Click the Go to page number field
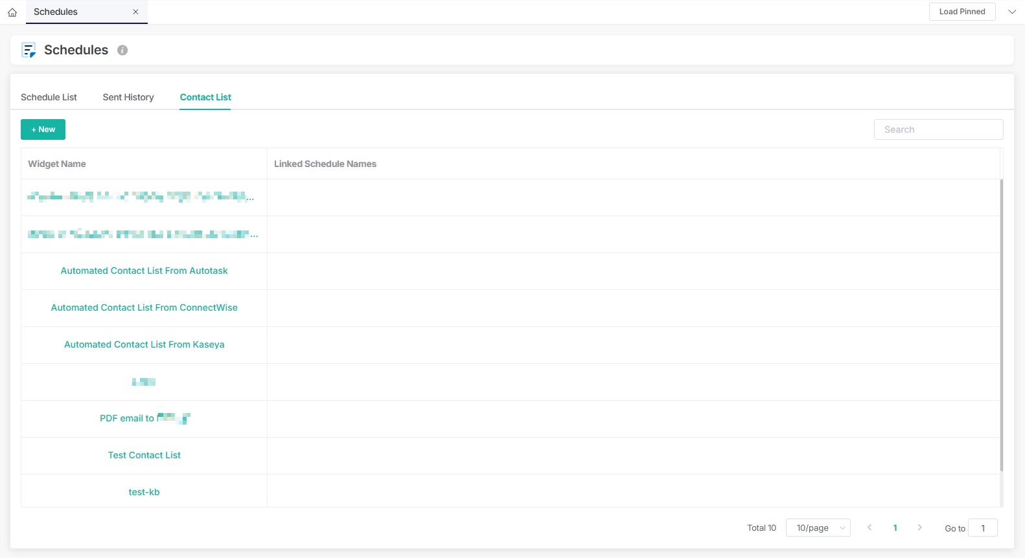 coord(982,528)
